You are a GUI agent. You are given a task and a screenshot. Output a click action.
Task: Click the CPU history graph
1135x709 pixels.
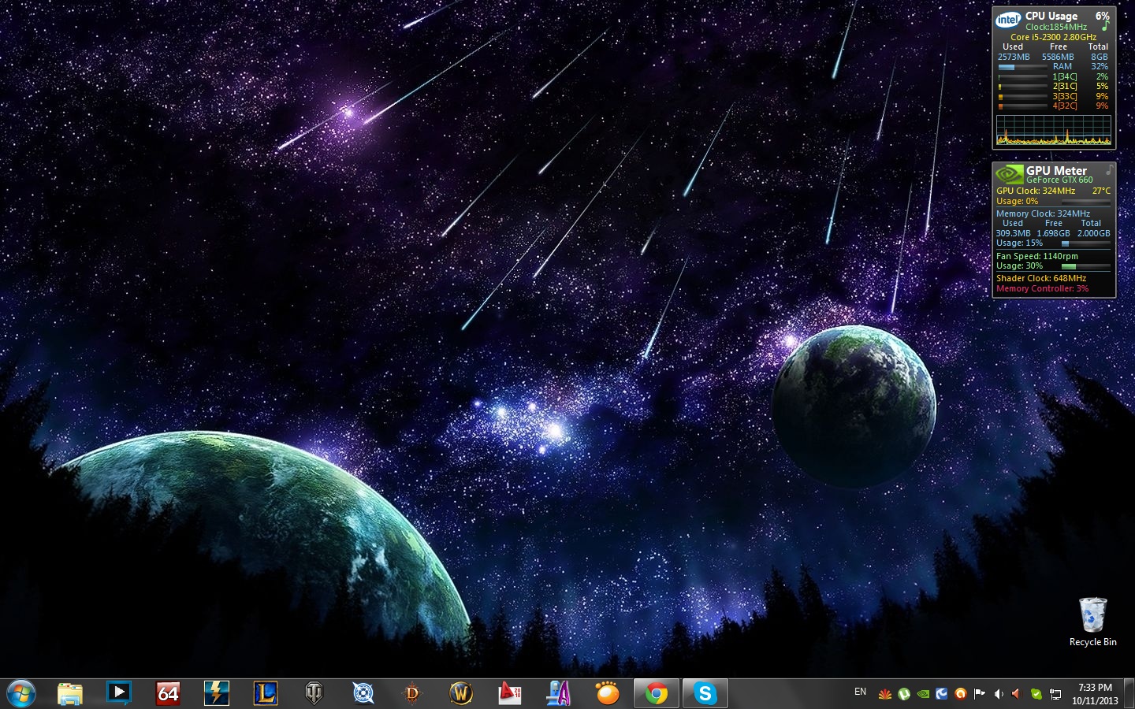click(x=1054, y=130)
